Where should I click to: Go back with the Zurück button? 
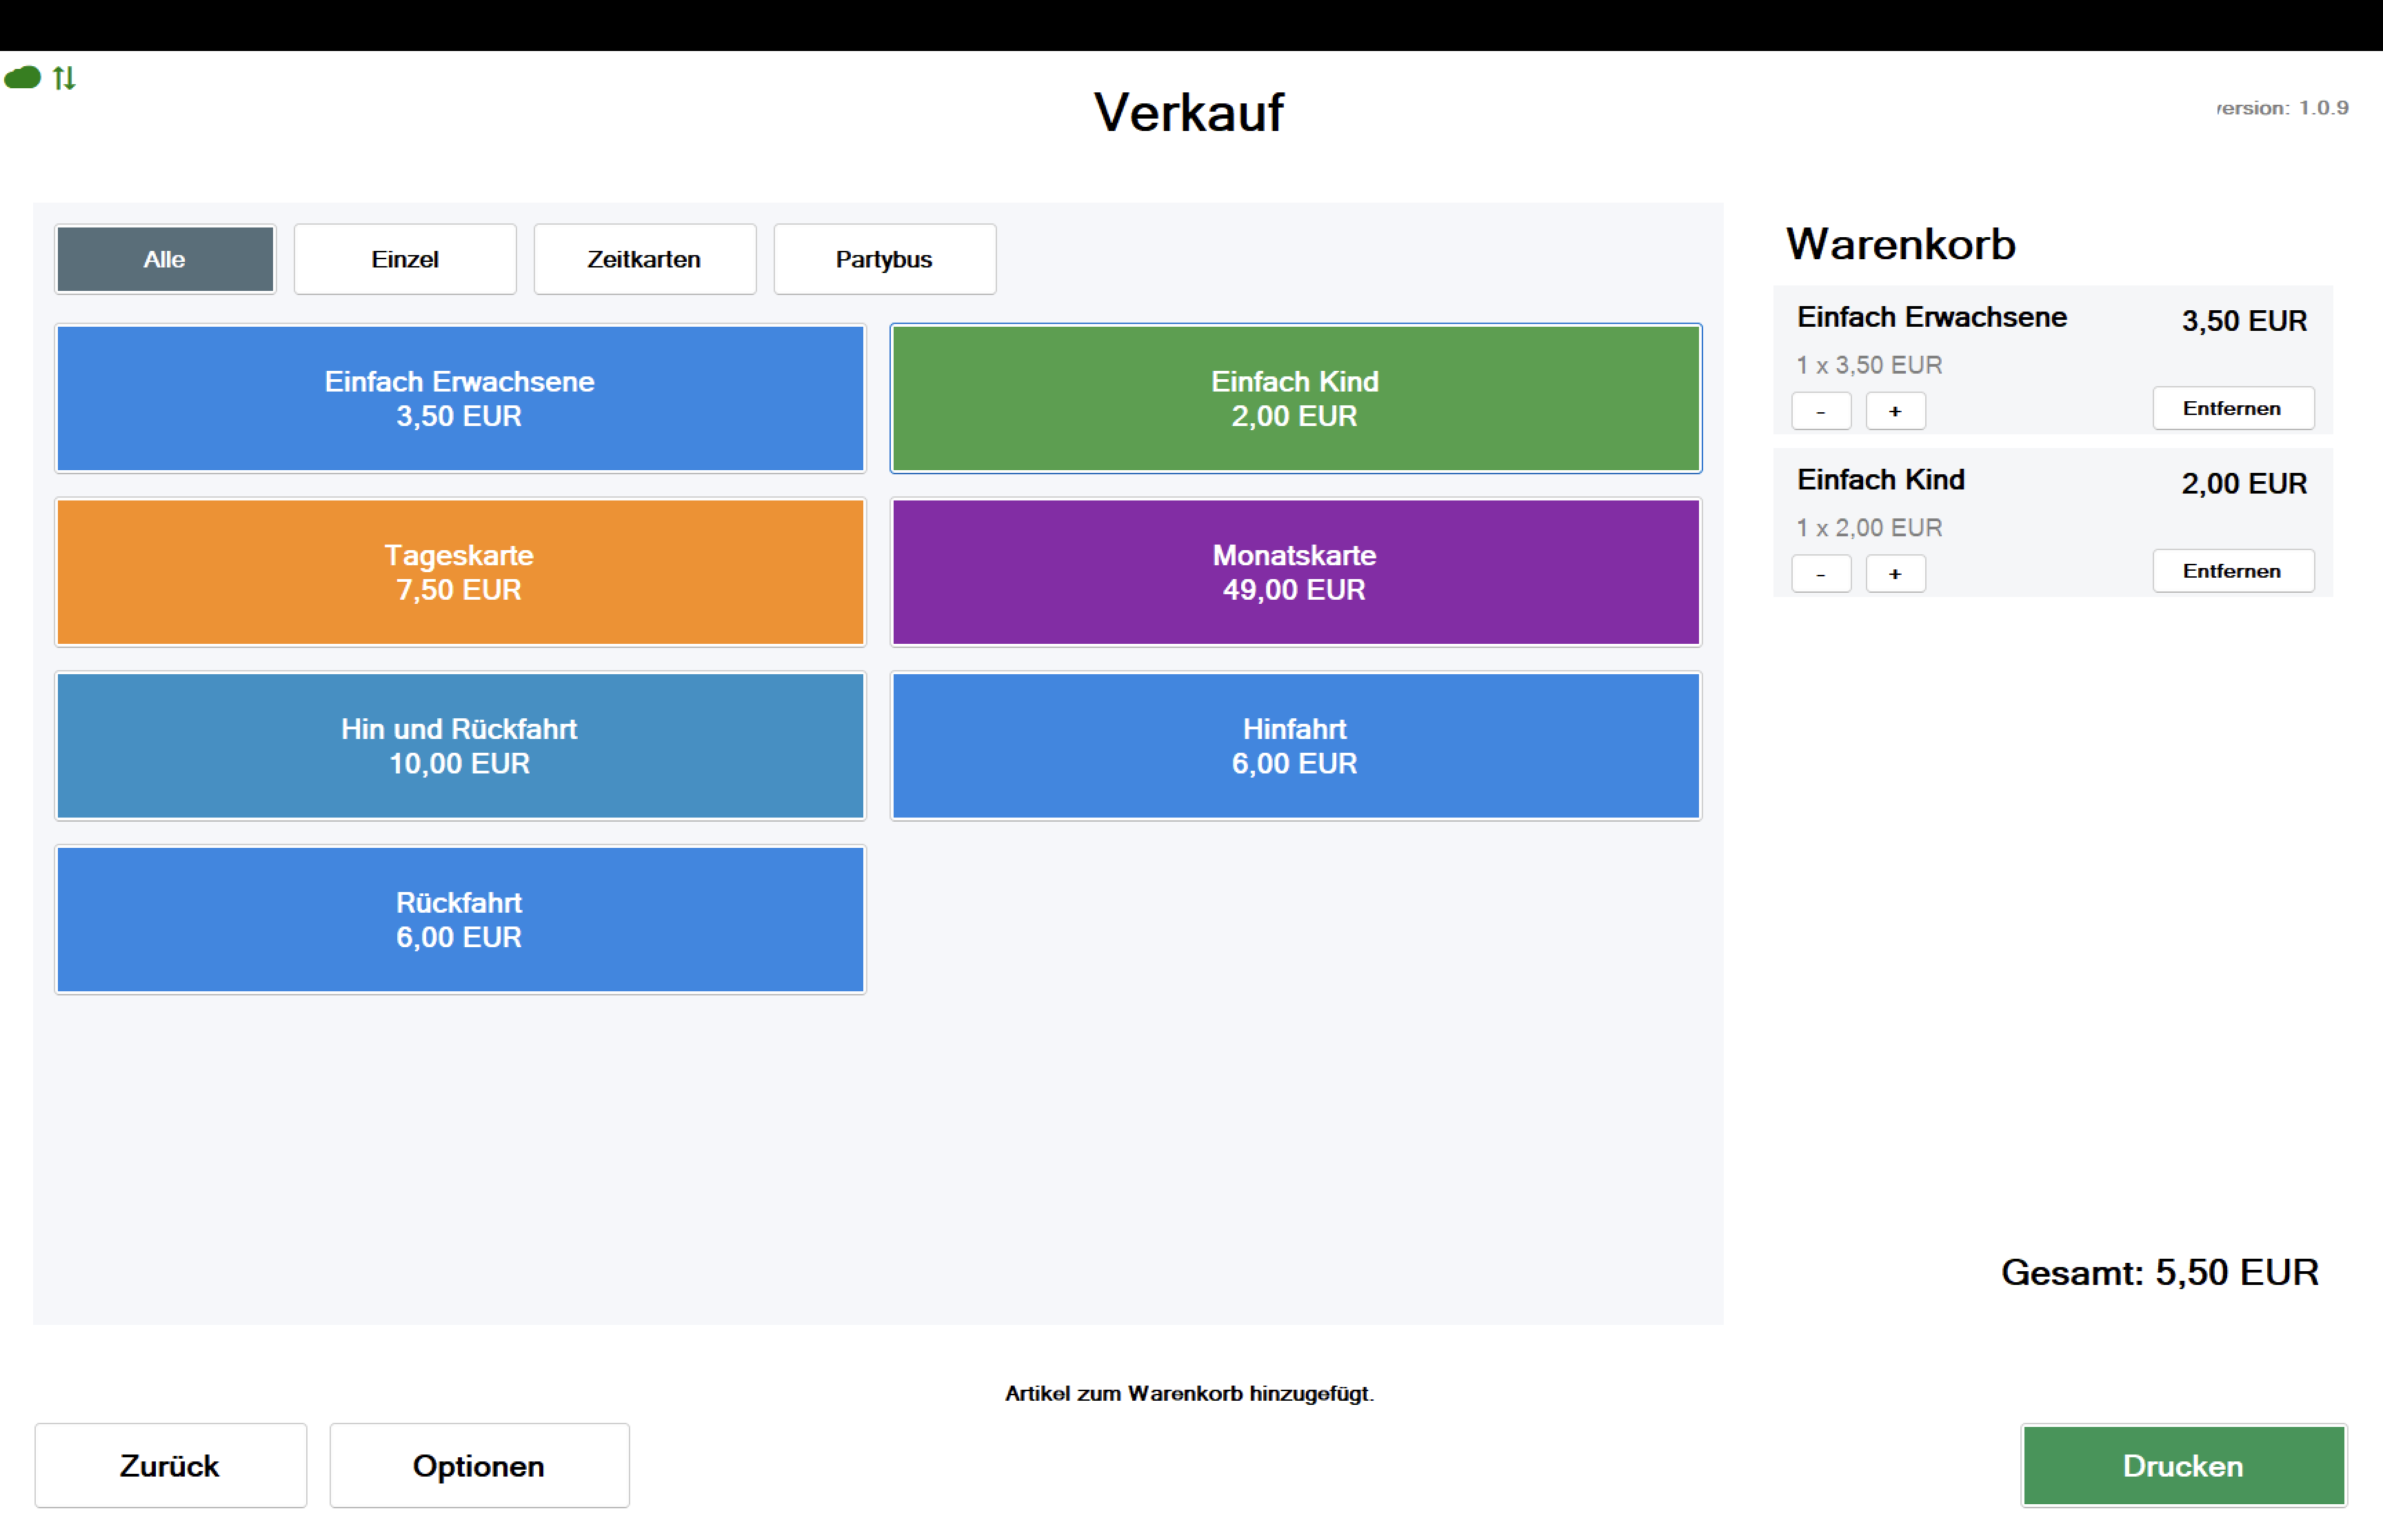[x=171, y=1466]
